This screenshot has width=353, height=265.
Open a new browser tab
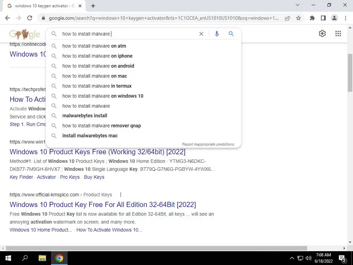(x=93, y=6)
